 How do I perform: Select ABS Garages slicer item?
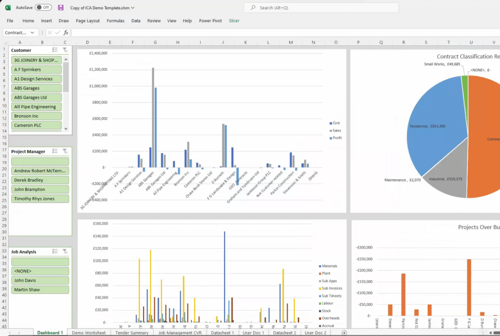[x=36, y=88]
